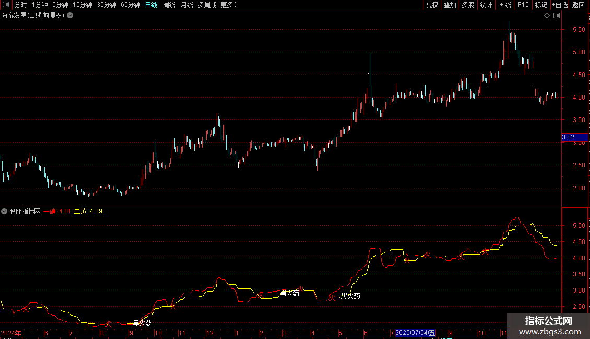Select the 月线 monthly period tab

(186, 5)
